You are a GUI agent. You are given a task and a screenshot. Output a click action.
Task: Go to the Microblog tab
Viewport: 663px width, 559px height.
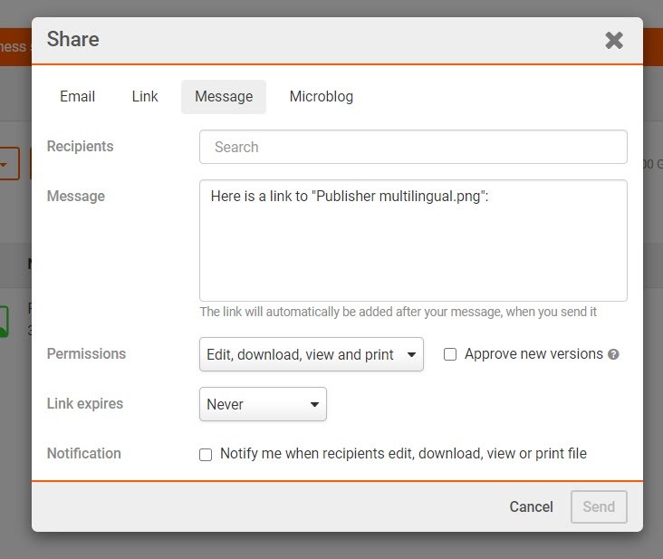pyautogui.click(x=322, y=97)
